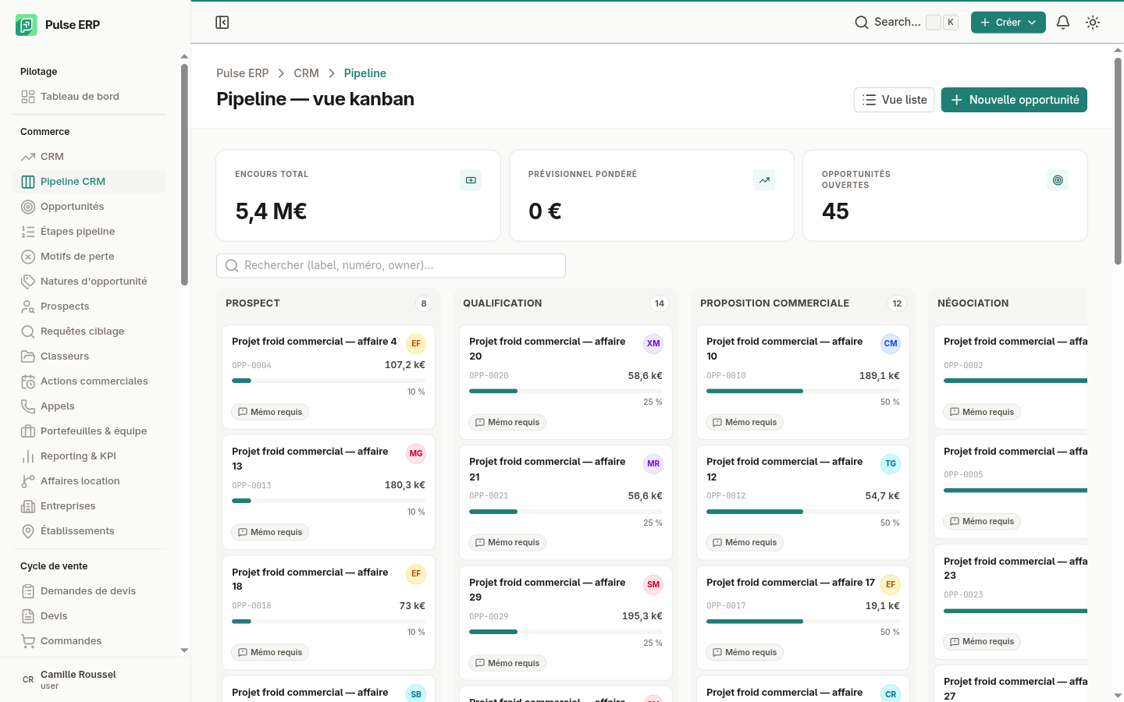
Task: Click the Opportunités ouvertes target icon
Action: coord(1058,180)
